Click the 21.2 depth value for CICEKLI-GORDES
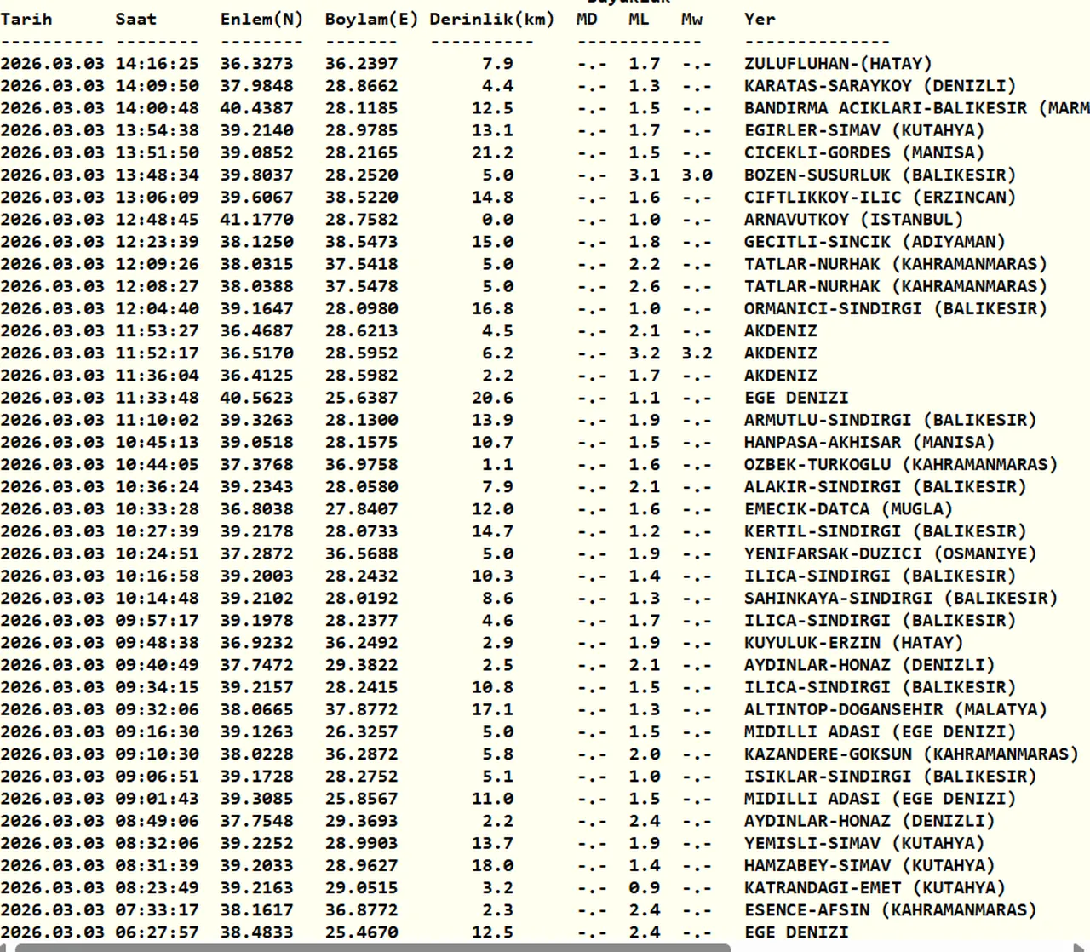 click(x=492, y=153)
